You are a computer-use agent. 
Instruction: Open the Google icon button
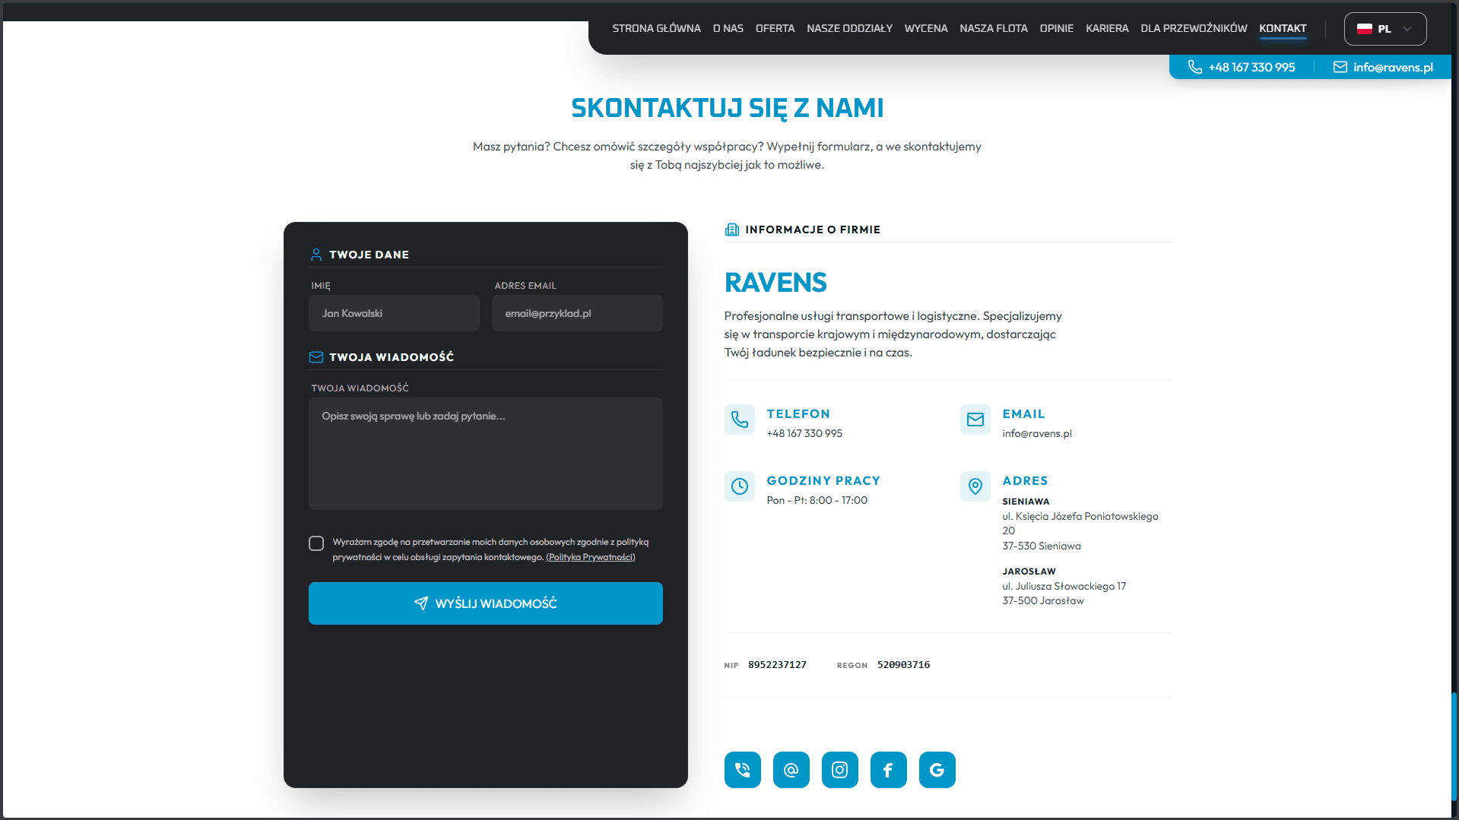[x=937, y=770]
